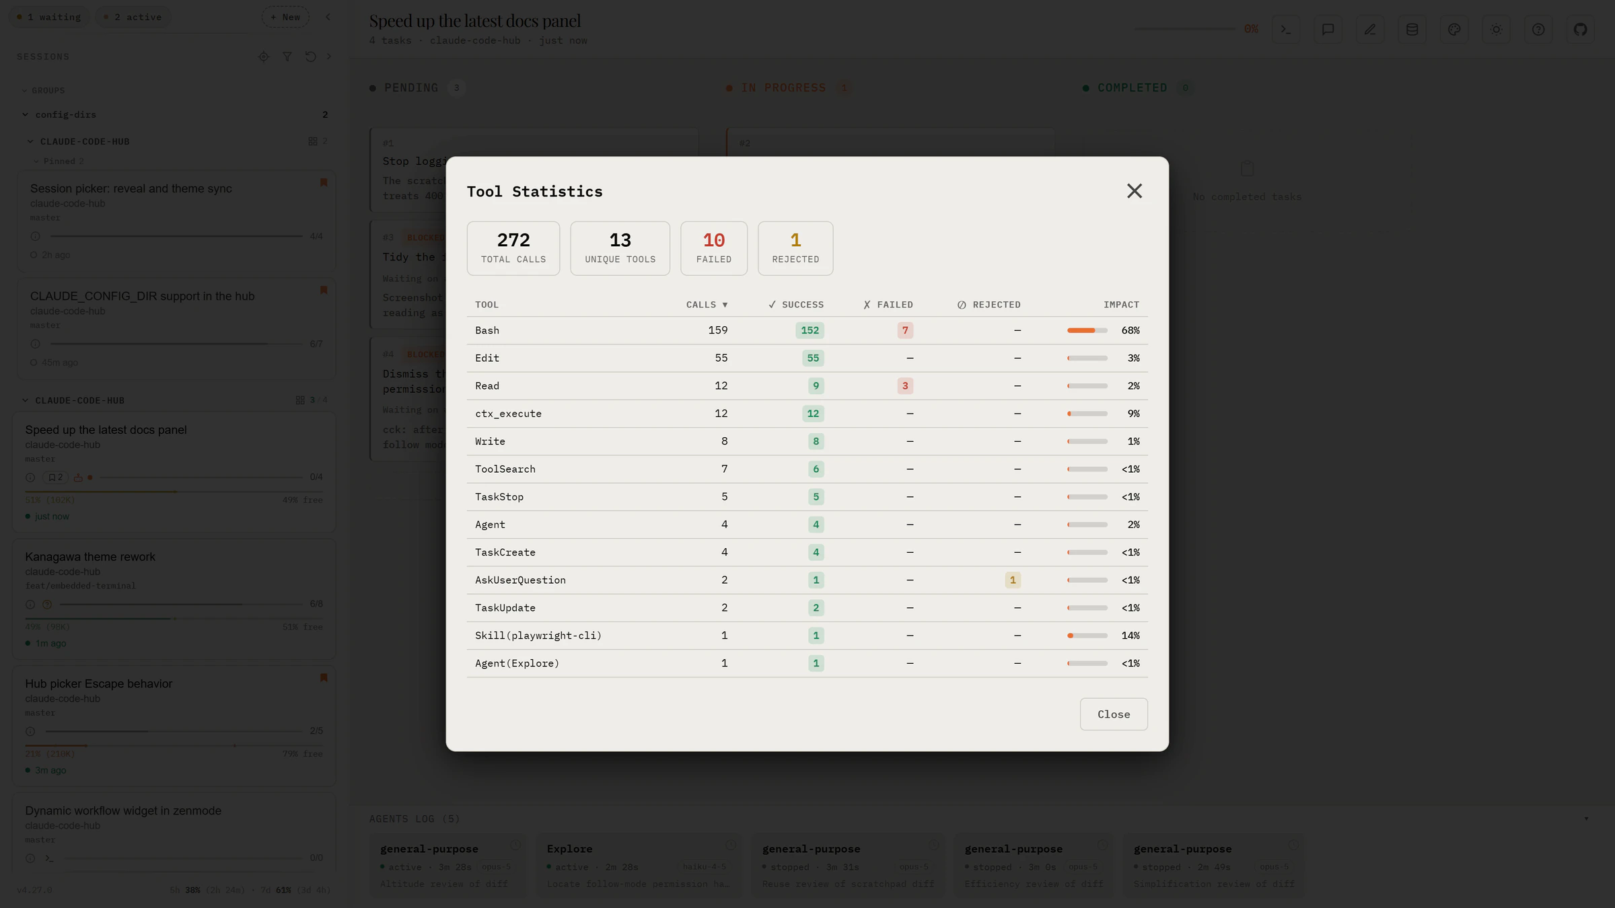Image resolution: width=1615 pixels, height=908 pixels.
Task: Select the 272 Total Calls stat card
Action: point(513,248)
